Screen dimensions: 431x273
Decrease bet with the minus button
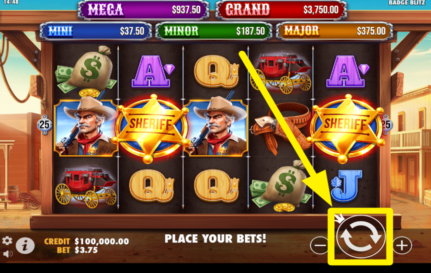pos(320,245)
